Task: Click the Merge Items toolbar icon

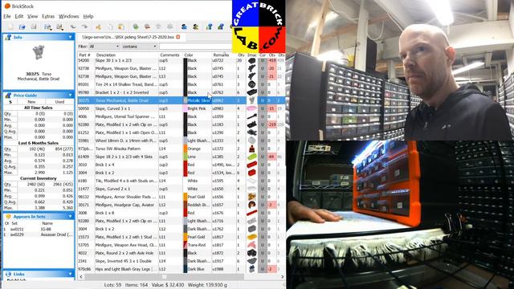Action: (158, 26)
